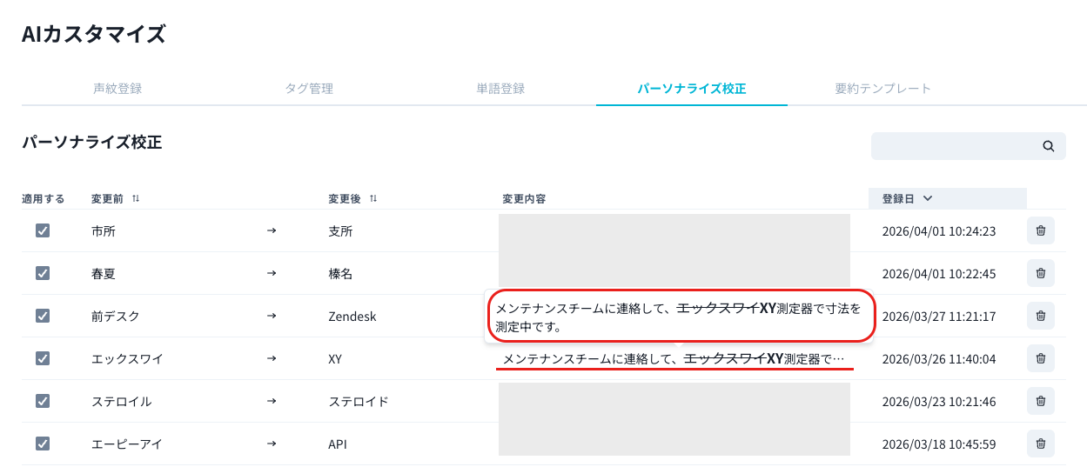Click date 2026/04/01 10:22:45

pos(939,273)
